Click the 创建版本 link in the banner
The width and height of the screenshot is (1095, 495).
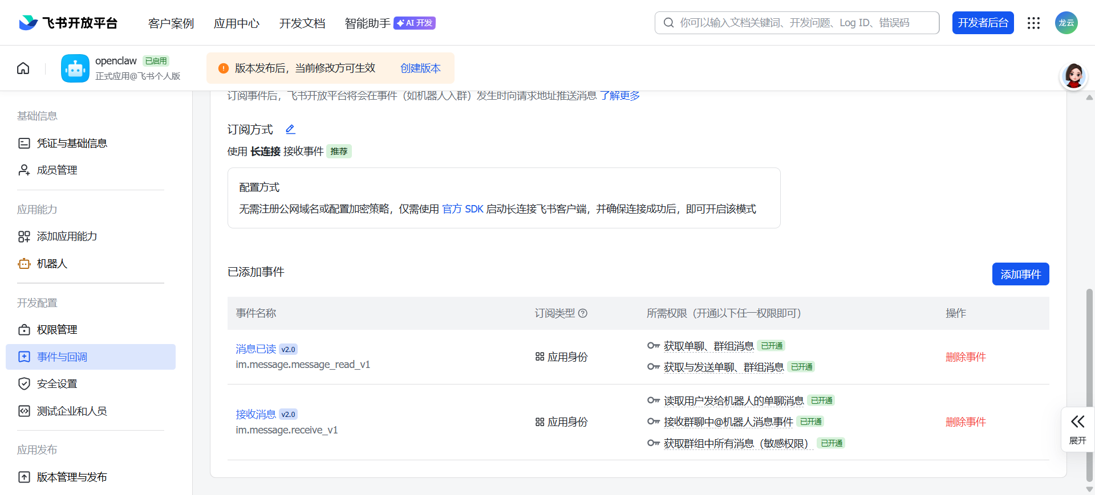420,68
